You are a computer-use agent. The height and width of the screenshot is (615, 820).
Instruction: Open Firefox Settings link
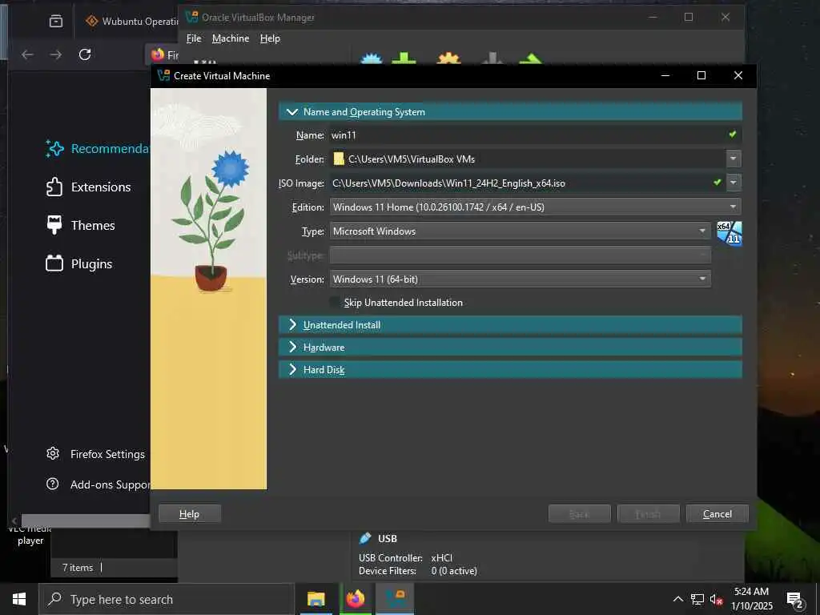click(95, 454)
